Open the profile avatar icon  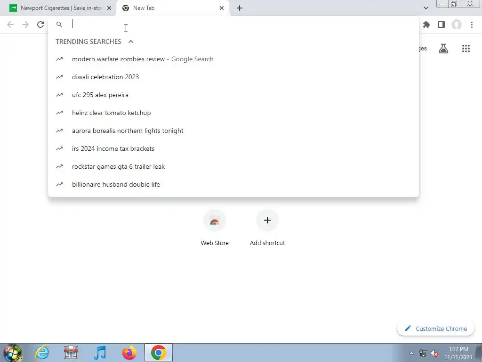click(x=457, y=25)
